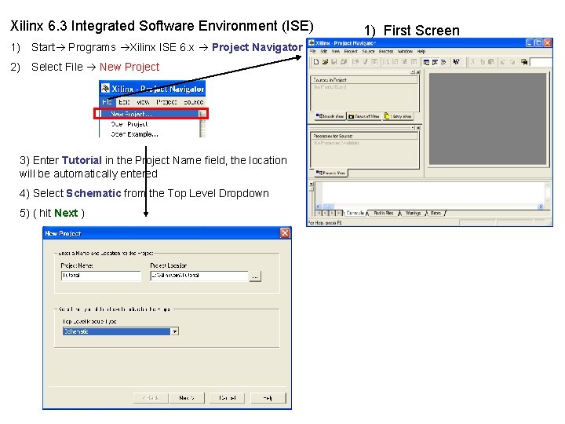This screenshot has width=565, height=424.
Task: Click the Find binoculars icon in toolbar
Action: tap(524, 62)
